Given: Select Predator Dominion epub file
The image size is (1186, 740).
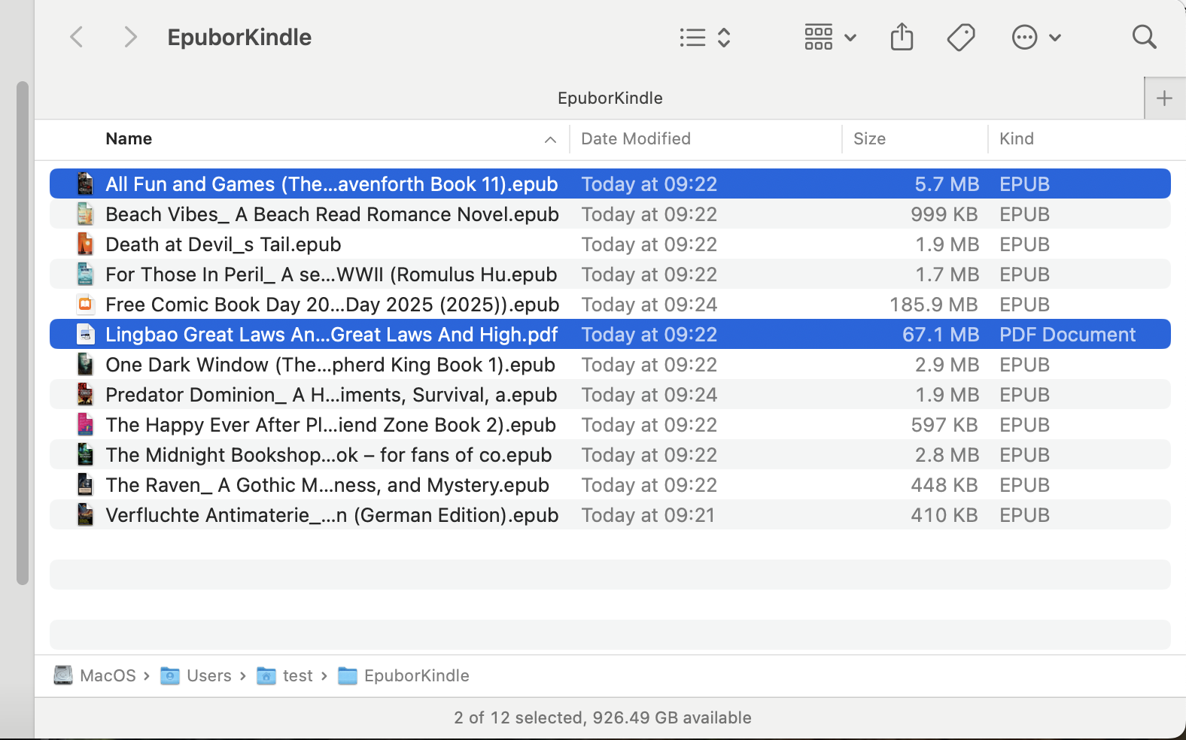Looking at the screenshot, I should pos(331,395).
